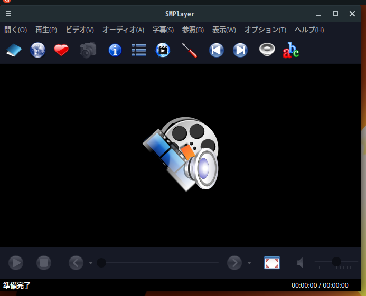The width and height of the screenshot is (366, 296).
Task: Open file using the blue folder icon
Action: tap(14, 50)
